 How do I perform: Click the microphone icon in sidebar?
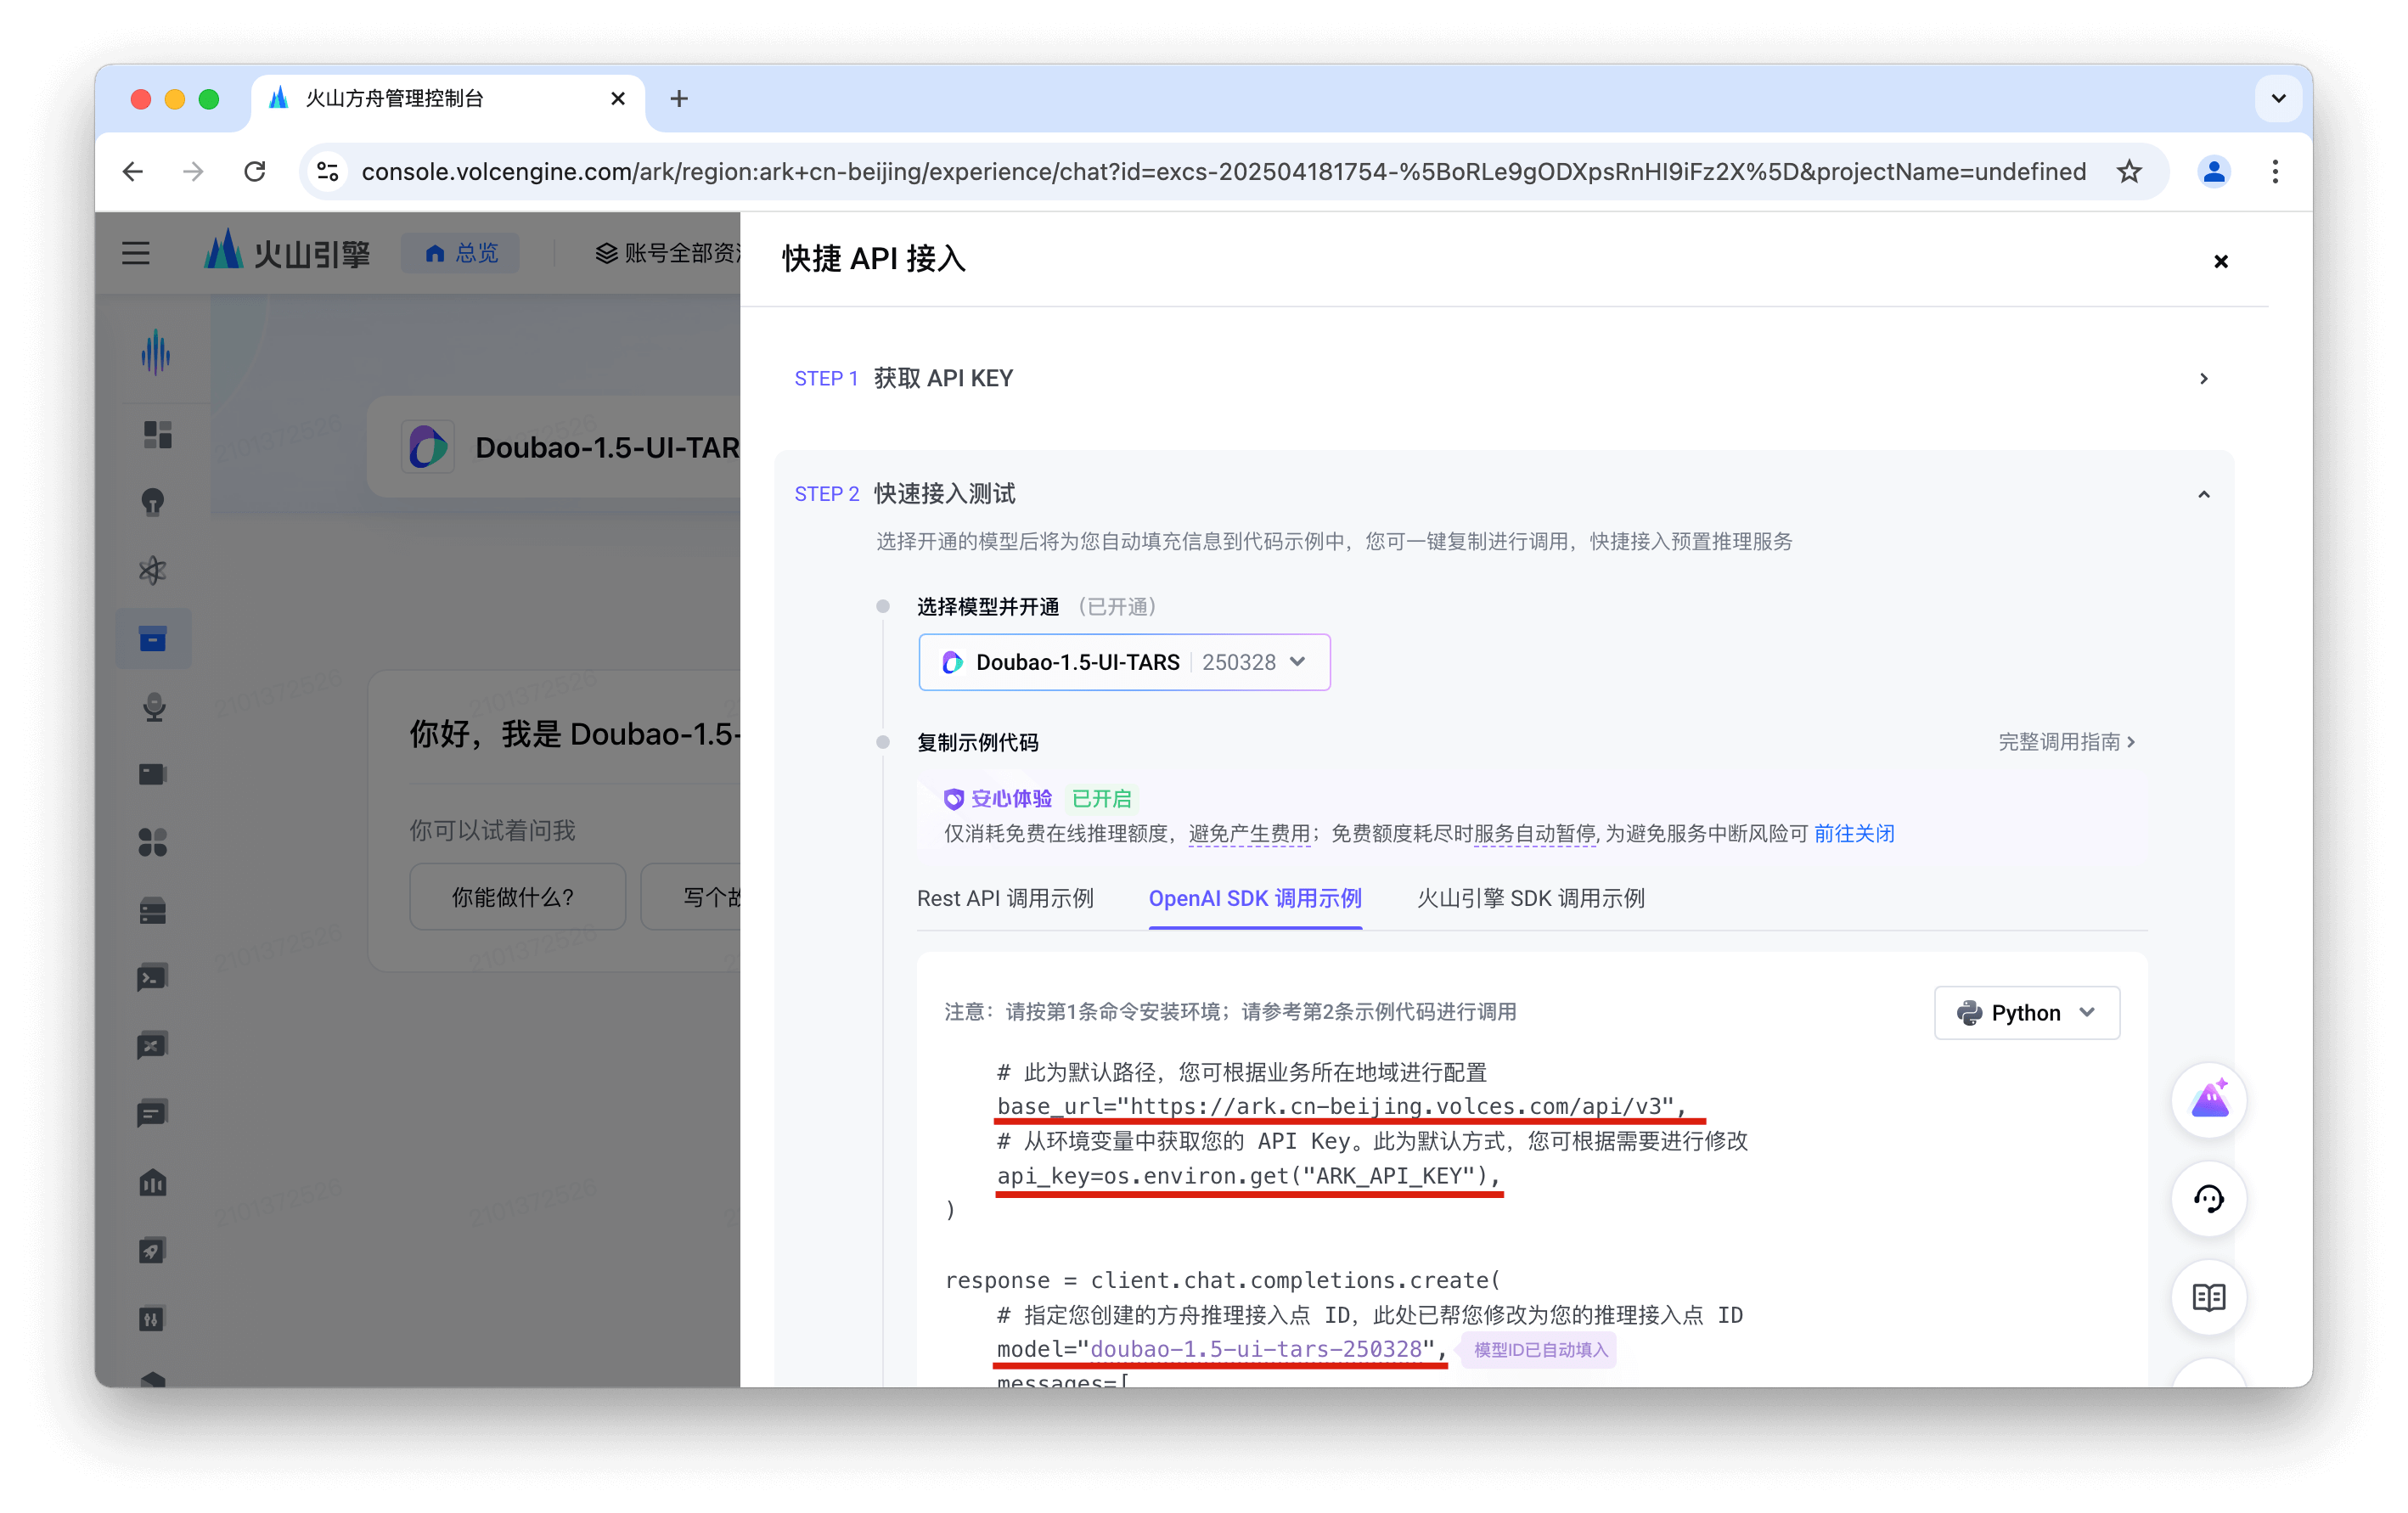pyautogui.click(x=153, y=707)
